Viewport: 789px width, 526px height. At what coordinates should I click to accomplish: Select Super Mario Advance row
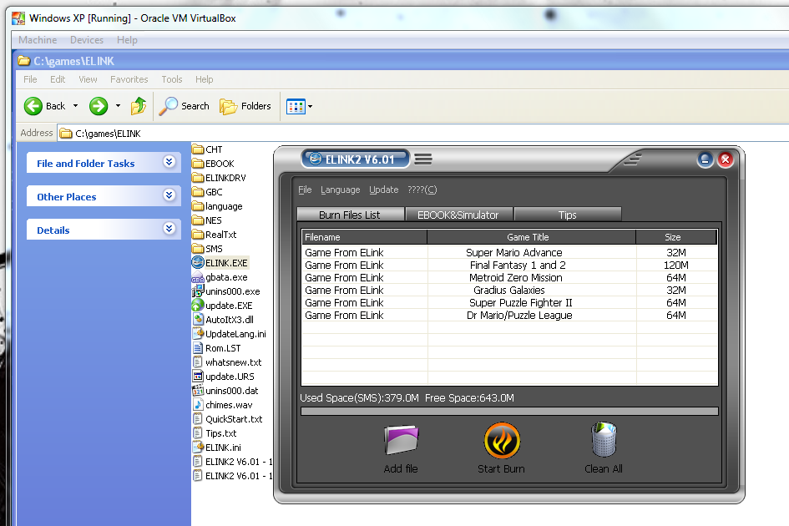pyautogui.click(x=510, y=253)
